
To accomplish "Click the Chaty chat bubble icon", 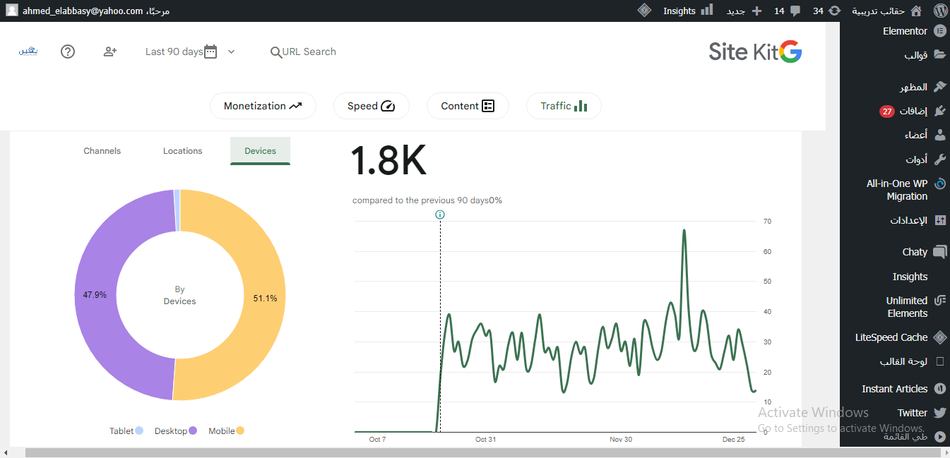I will (x=940, y=252).
